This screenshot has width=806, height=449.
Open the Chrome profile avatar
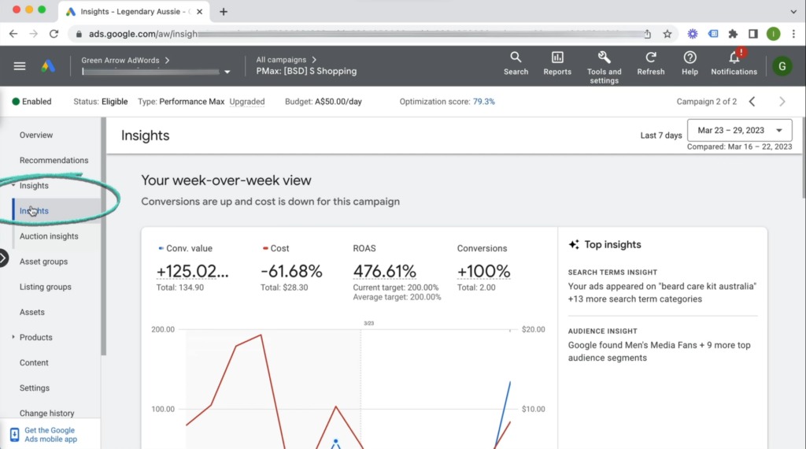[x=774, y=34]
